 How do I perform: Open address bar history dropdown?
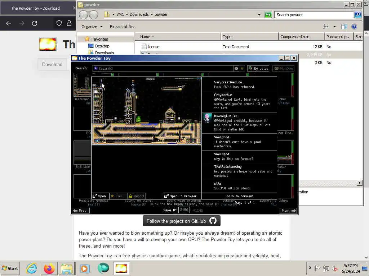click(x=259, y=14)
